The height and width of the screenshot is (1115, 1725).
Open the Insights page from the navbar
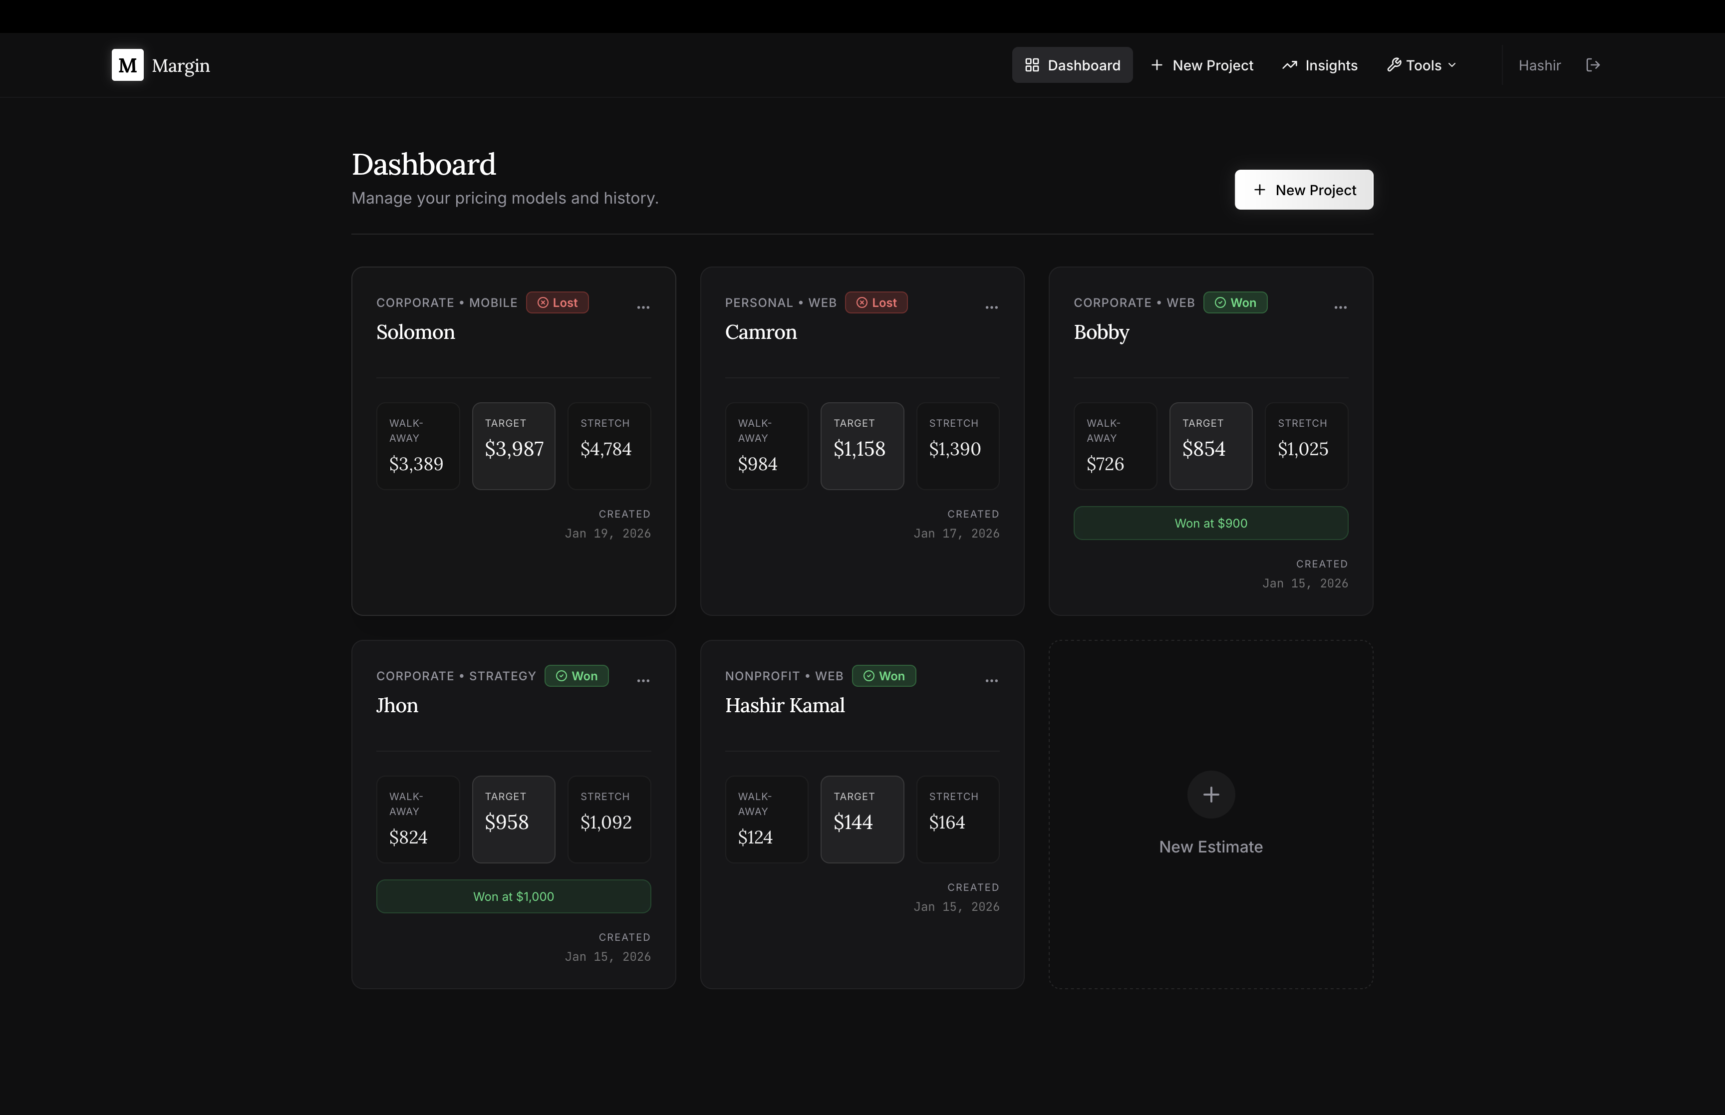(x=1320, y=65)
